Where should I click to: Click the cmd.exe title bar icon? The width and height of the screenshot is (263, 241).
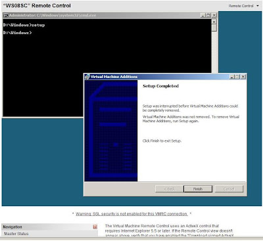coord(6,15)
